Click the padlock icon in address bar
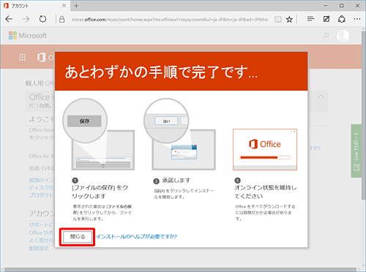Image resolution: width=366 pixels, height=272 pixels. (62, 19)
